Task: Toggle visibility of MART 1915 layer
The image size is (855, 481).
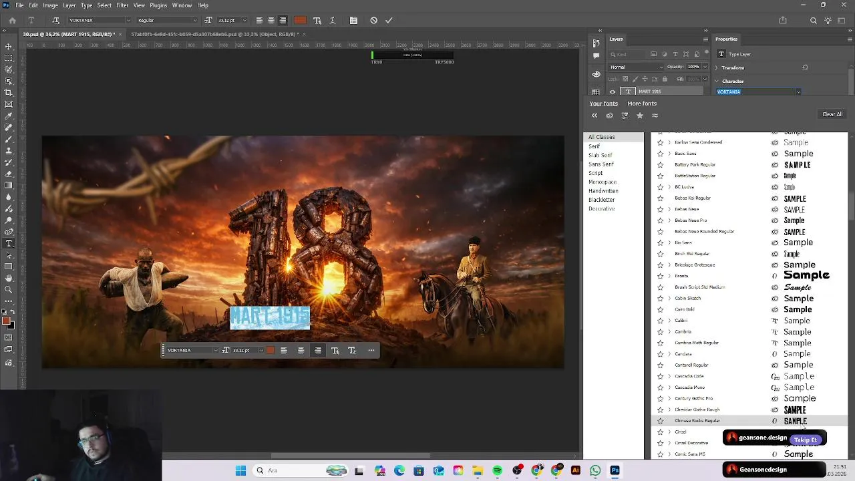Action: coord(613,92)
